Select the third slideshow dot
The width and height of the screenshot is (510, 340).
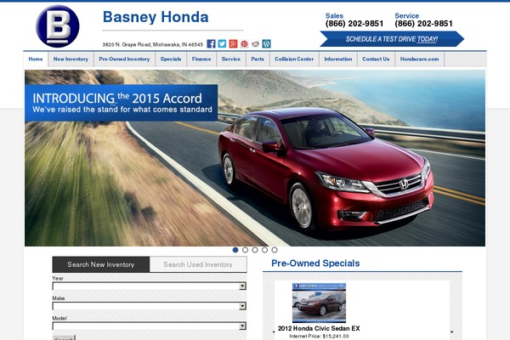point(255,250)
